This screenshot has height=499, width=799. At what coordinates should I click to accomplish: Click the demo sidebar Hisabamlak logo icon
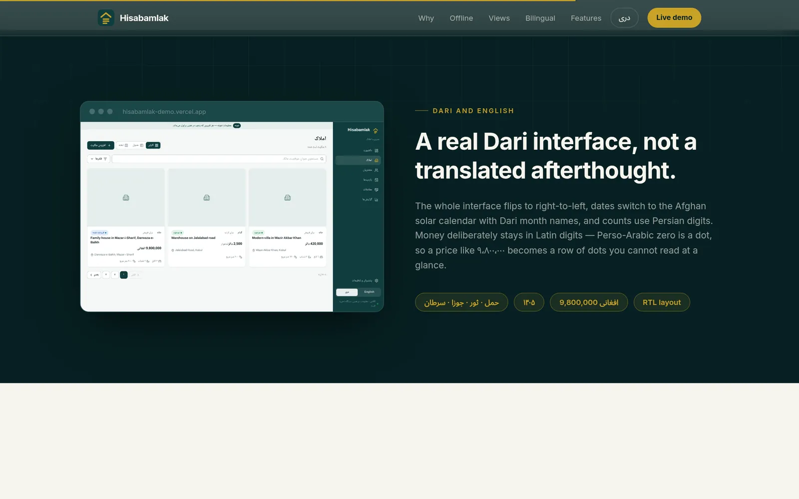pos(376,130)
